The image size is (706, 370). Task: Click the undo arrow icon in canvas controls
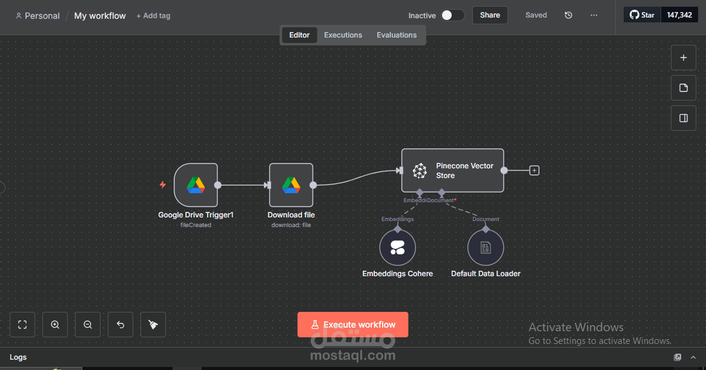point(120,325)
